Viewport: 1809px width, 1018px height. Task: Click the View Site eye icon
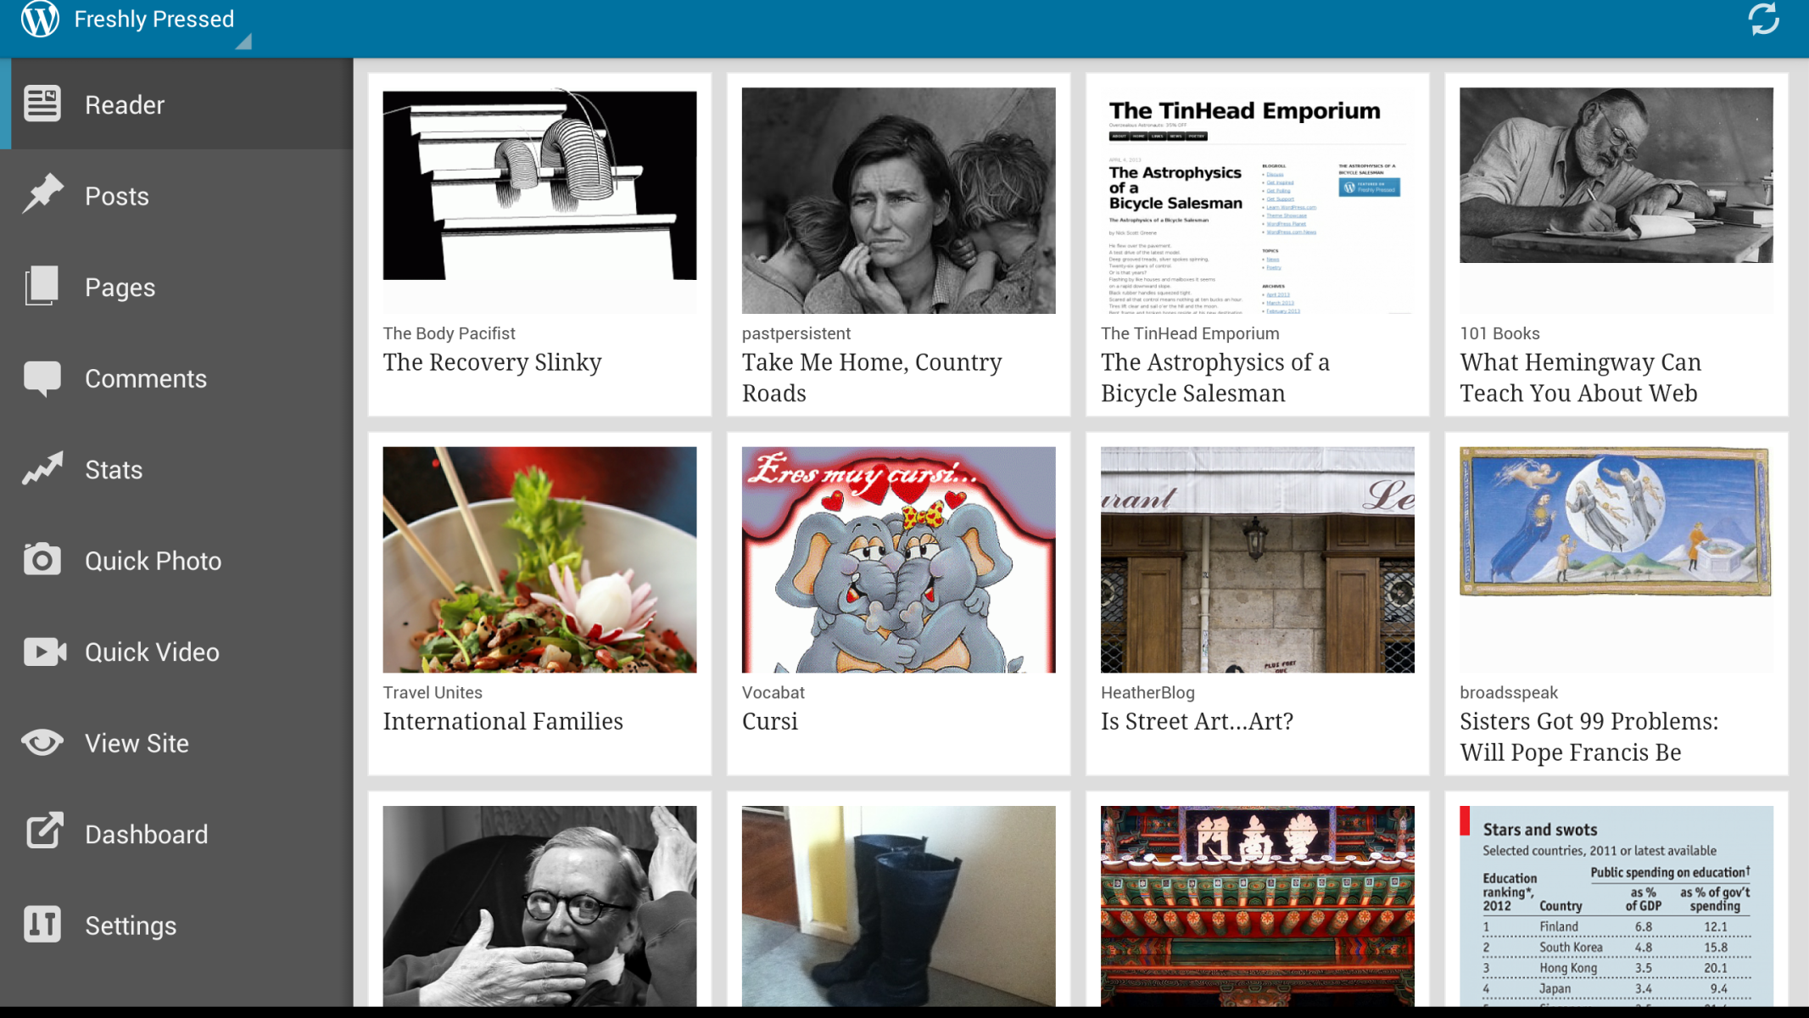click(42, 742)
